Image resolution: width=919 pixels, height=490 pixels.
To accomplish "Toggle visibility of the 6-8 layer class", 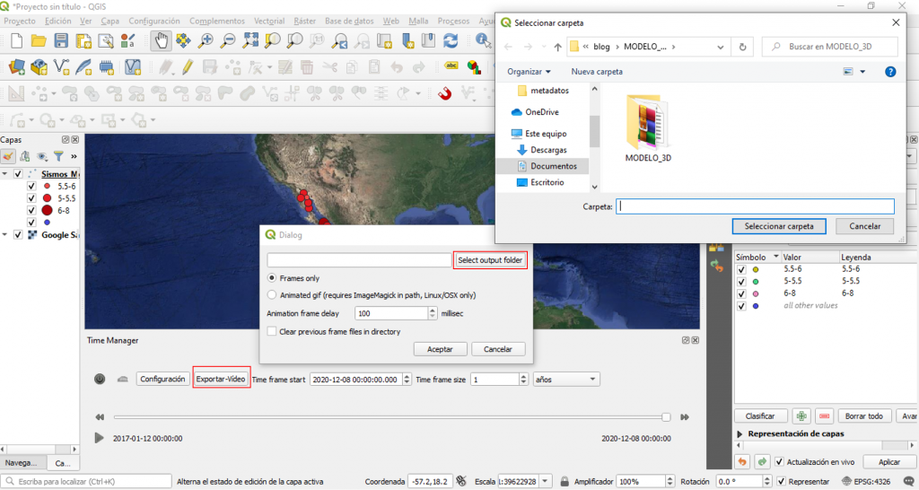I will pyautogui.click(x=31, y=210).
